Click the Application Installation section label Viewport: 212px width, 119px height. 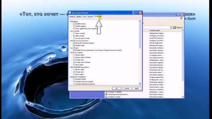[x=78, y=77]
